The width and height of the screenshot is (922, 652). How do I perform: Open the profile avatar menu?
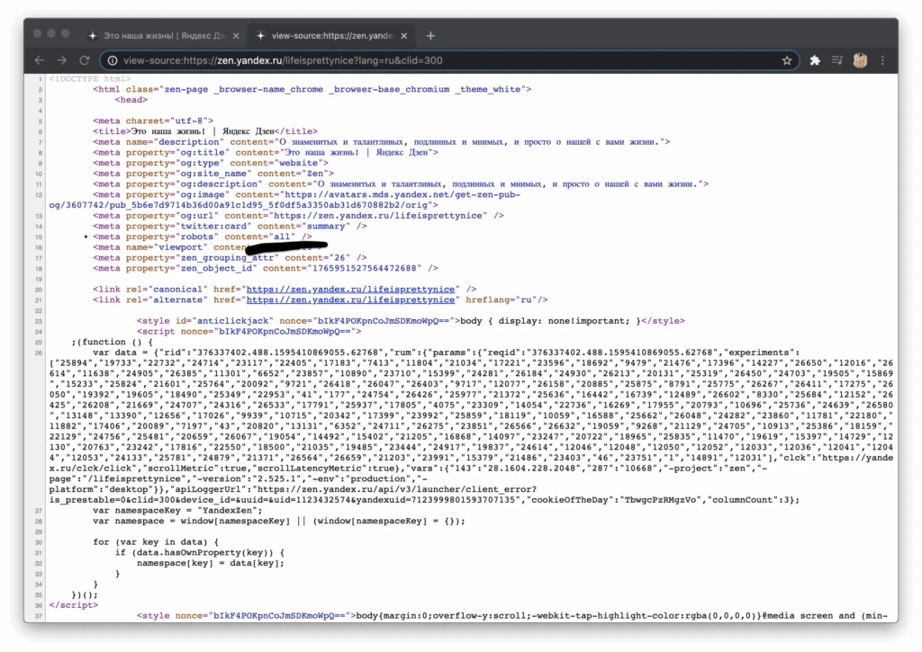(860, 60)
